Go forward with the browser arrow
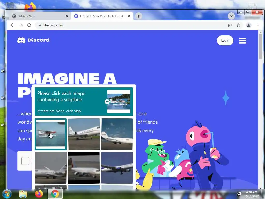The image size is (265, 199). pos(21,25)
